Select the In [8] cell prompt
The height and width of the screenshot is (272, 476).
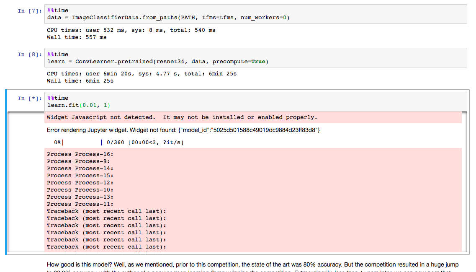[x=30, y=54]
